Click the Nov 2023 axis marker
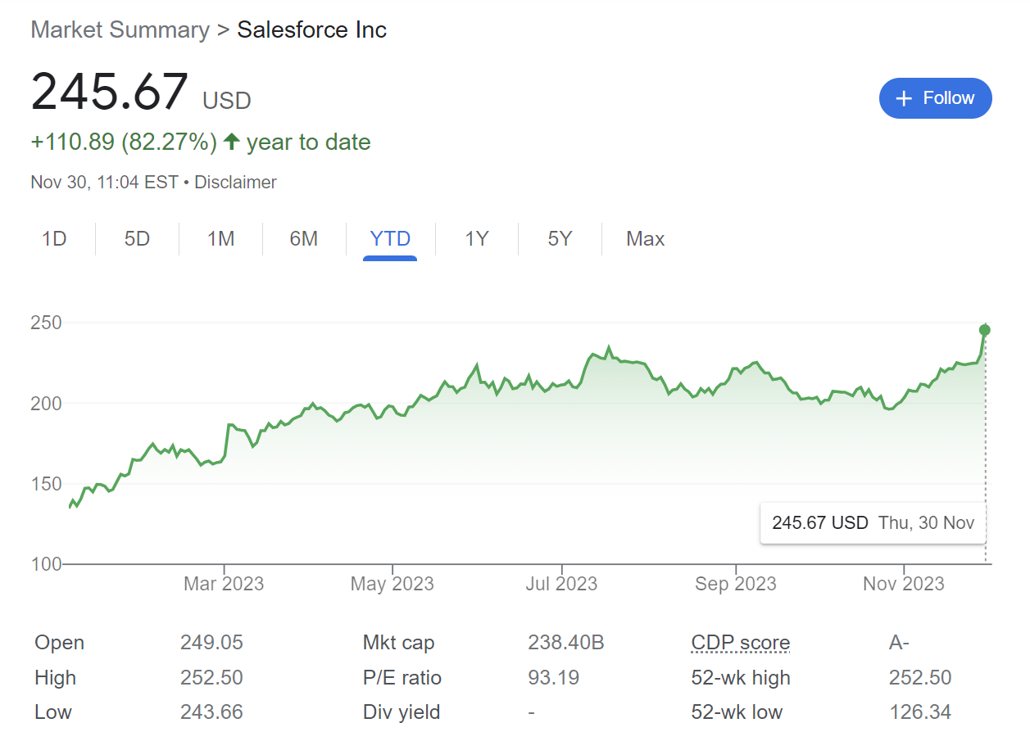Image resolution: width=1030 pixels, height=732 pixels. (x=904, y=584)
